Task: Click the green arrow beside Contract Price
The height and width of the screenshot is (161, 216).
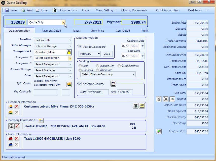Action: pyautogui.click(x=159, y=131)
